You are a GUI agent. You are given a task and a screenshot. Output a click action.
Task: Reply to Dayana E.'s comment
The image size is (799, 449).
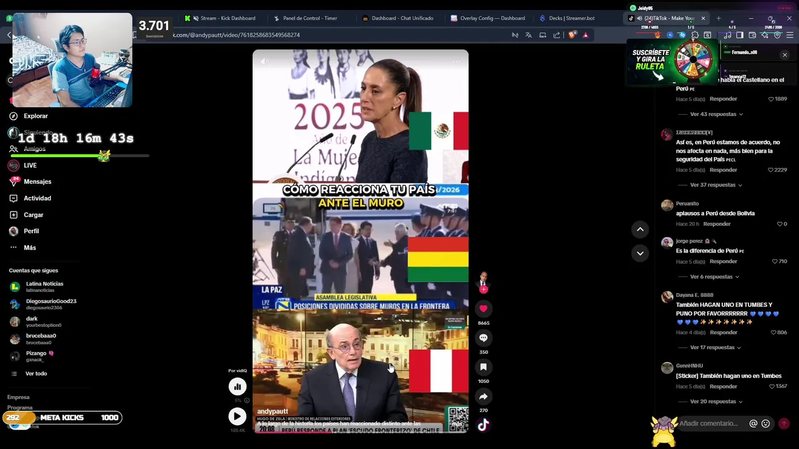pyautogui.click(x=723, y=332)
